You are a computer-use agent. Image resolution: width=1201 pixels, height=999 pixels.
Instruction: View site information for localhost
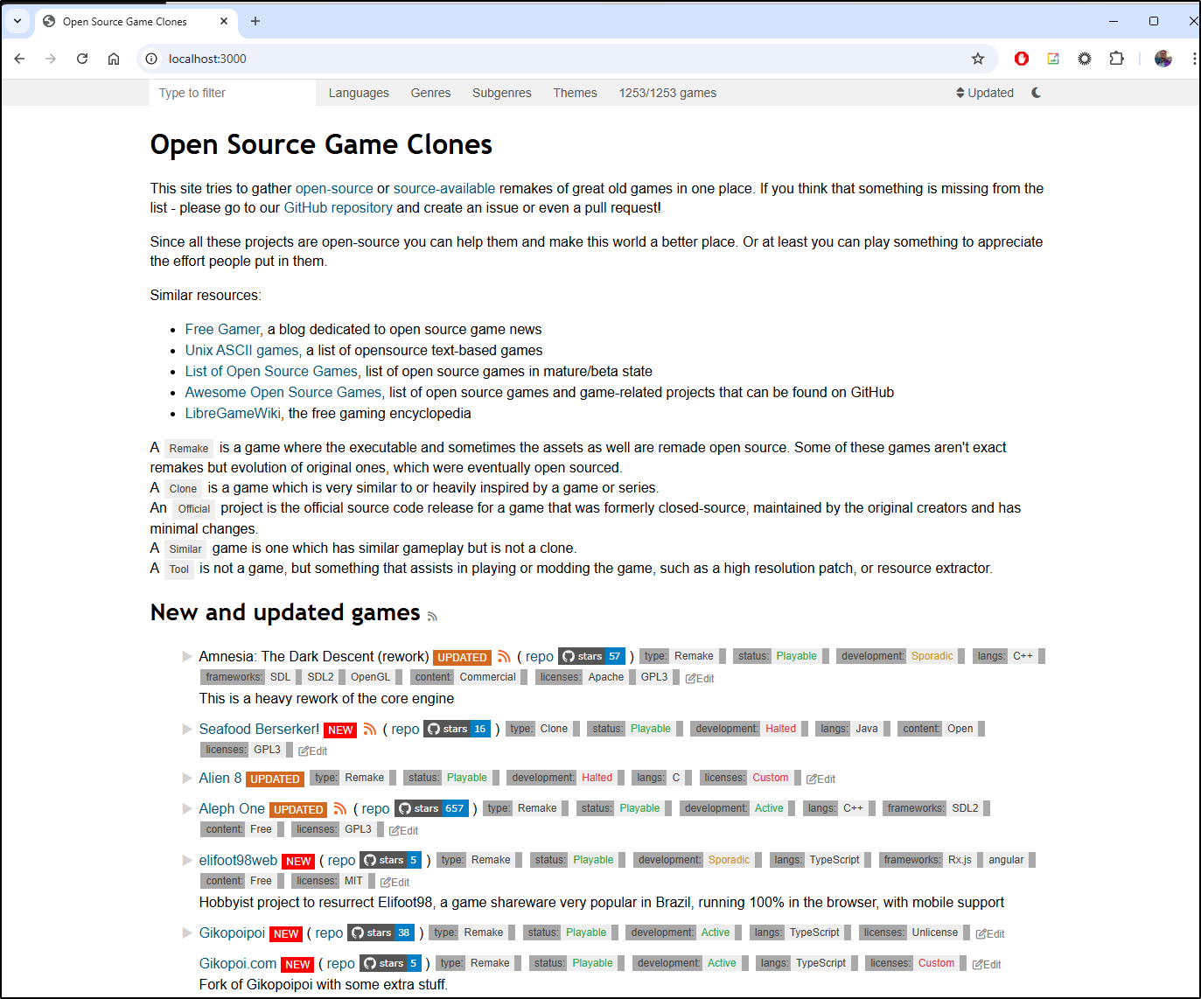[151, 59]
